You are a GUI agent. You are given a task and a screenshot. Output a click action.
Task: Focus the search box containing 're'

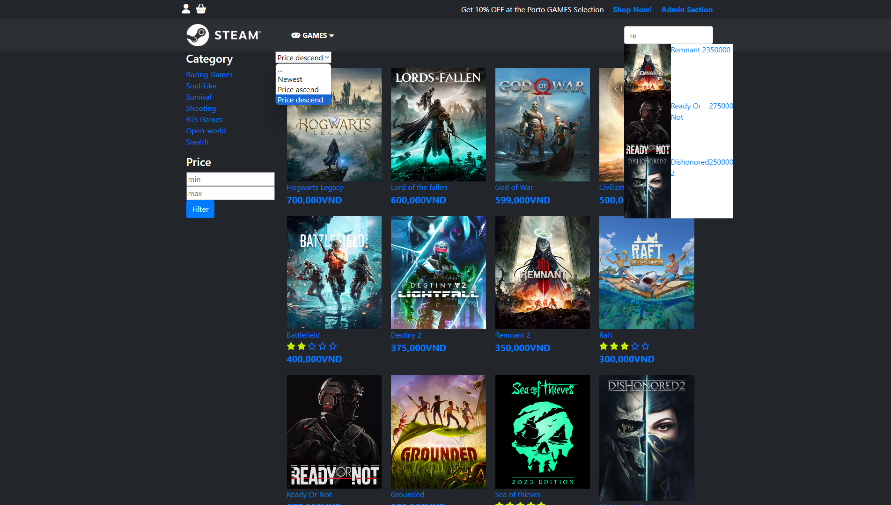pyautogui.click(x=668, y=36)
